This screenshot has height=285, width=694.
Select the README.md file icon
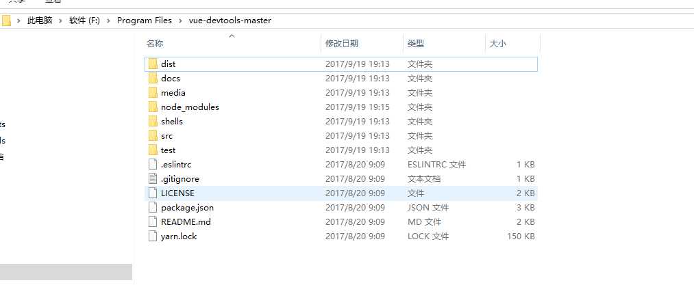coord(153,222)
